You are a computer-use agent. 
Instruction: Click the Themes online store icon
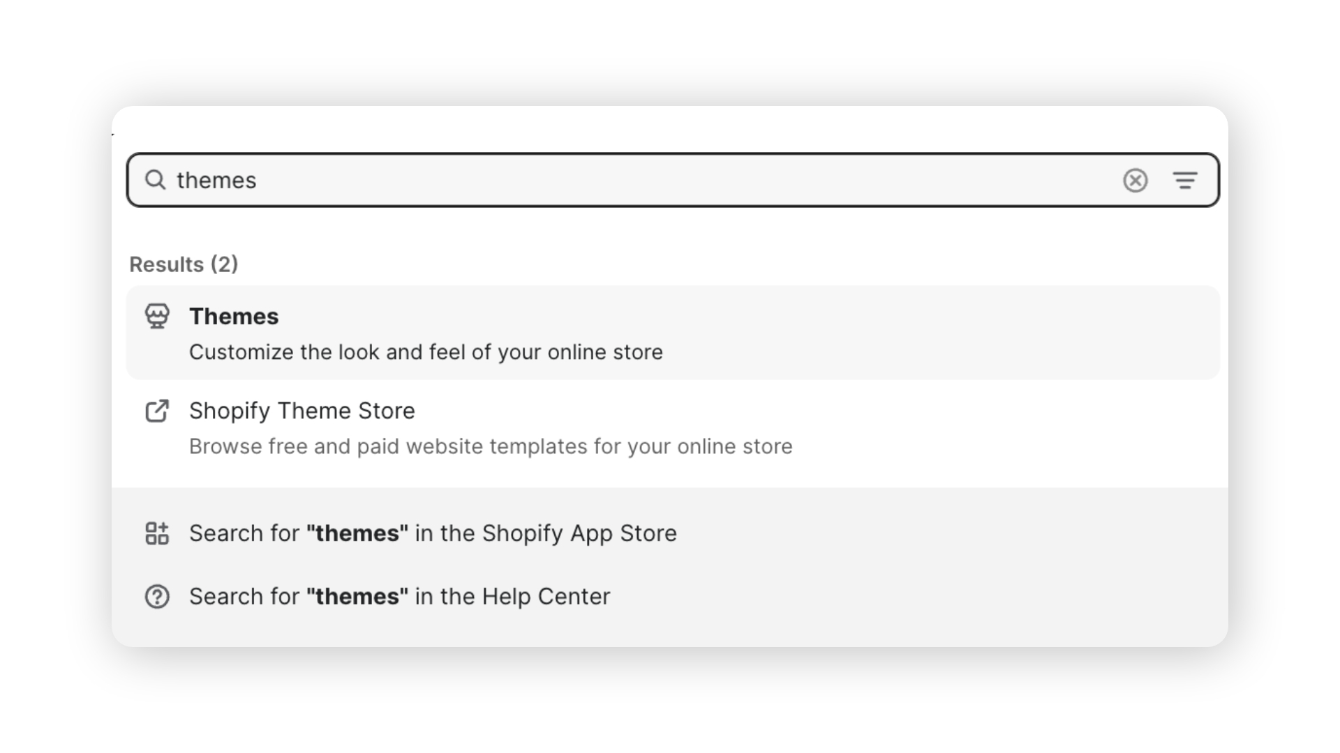pos(157,317)
